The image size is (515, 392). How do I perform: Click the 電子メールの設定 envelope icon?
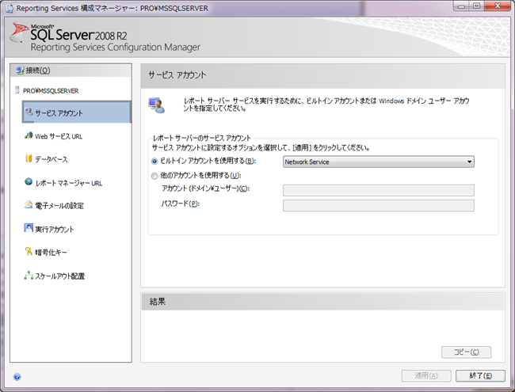(x=29, y=205)
